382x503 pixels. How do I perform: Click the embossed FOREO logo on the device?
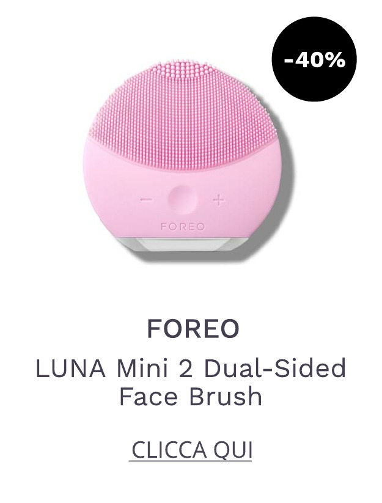pos(183,227)
